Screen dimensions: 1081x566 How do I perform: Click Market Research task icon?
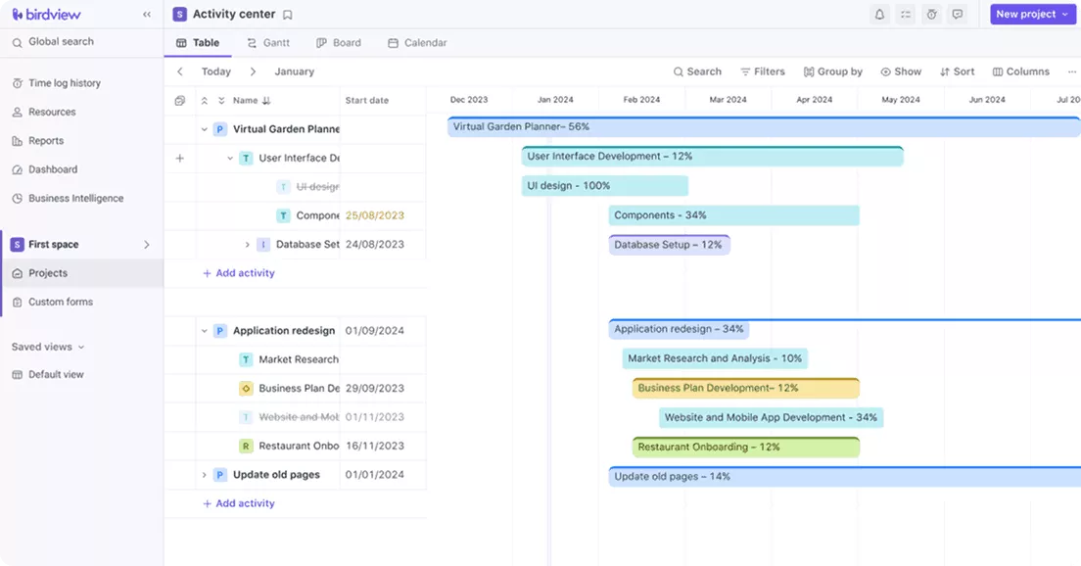[x=246, y=359]
